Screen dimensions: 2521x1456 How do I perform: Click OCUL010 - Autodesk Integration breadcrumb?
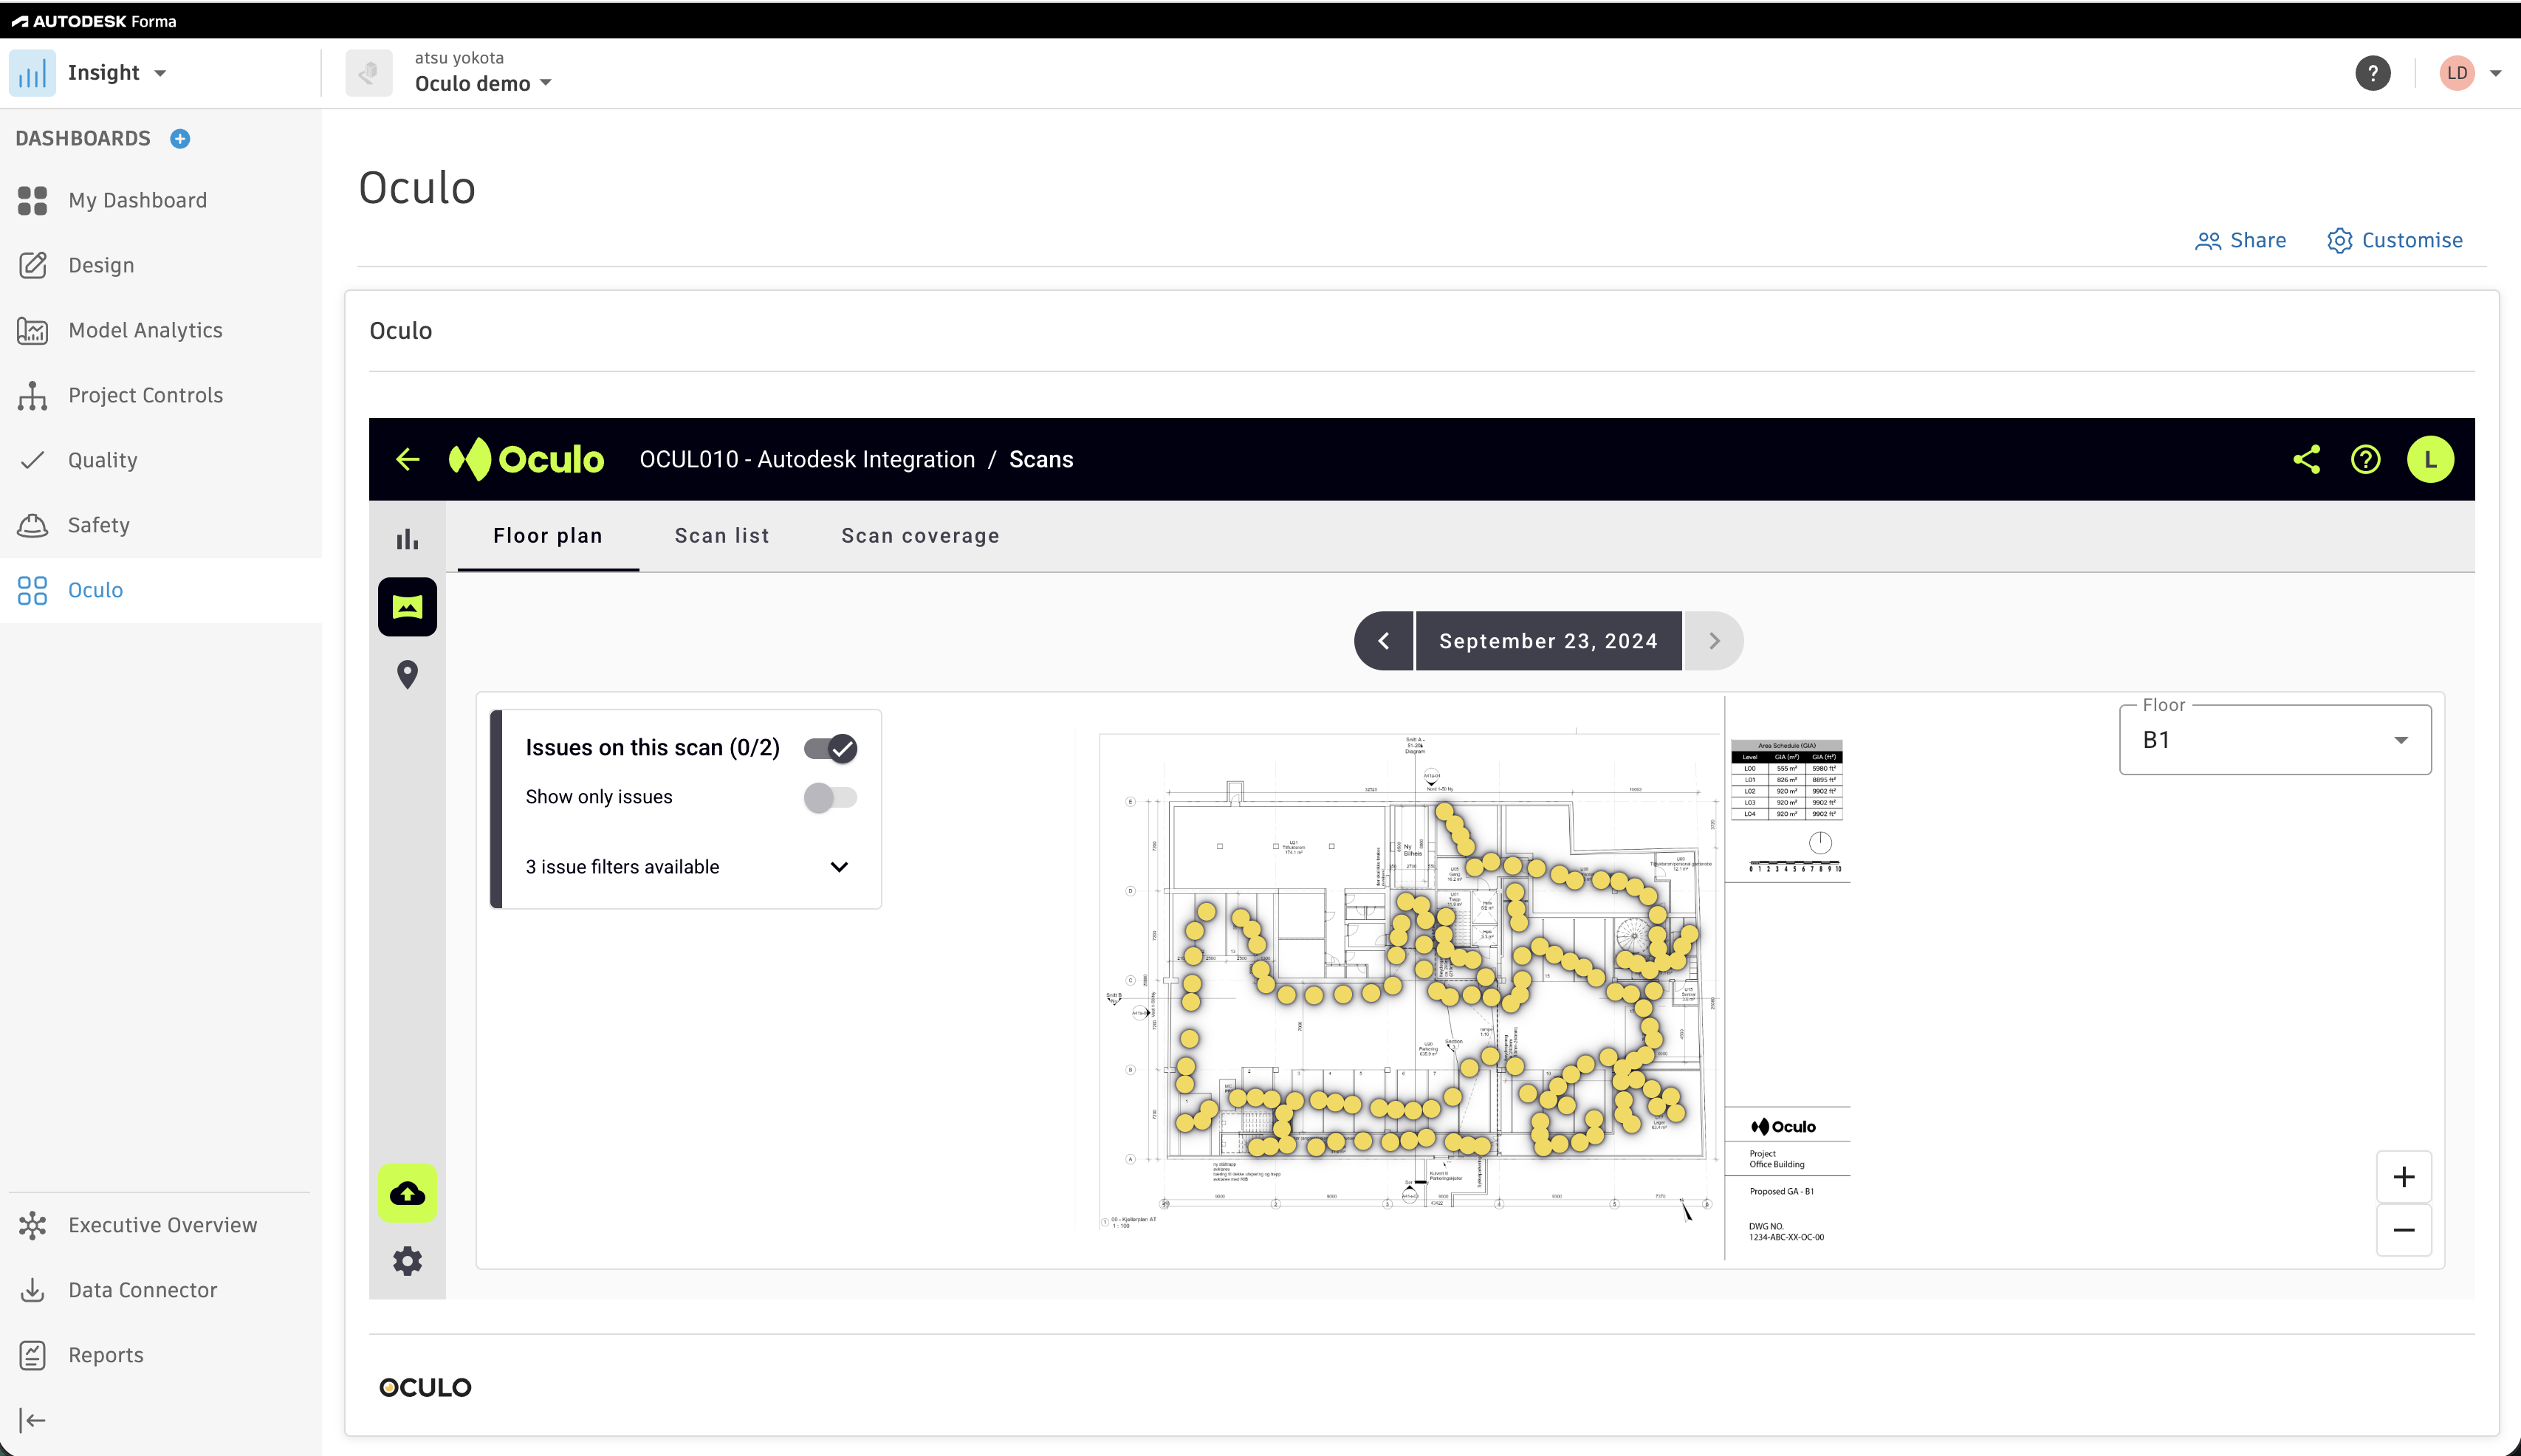tap(807, 459)
